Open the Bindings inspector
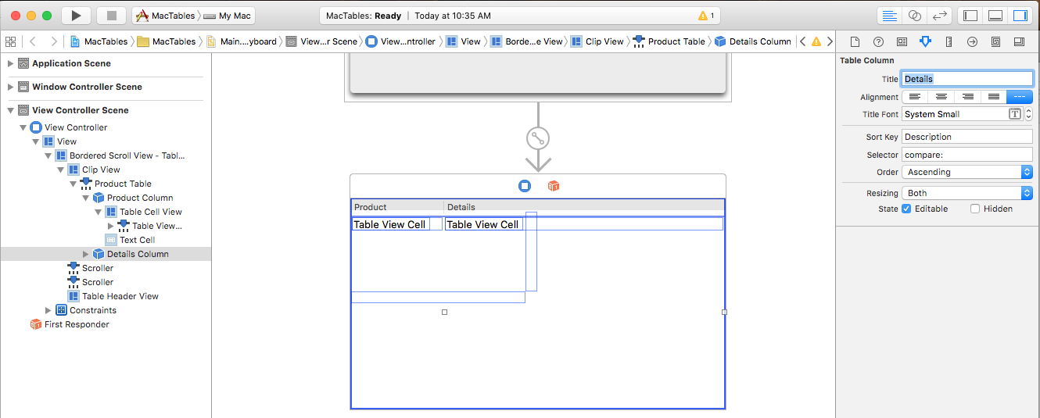1040x418 pixels. [995, 41]
